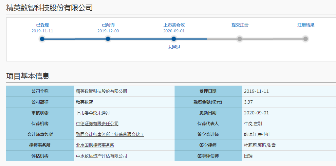The height and width of the screenshot is (166, 336).
Task: Select the 注册结果 stage label
Action: [306, 25]
